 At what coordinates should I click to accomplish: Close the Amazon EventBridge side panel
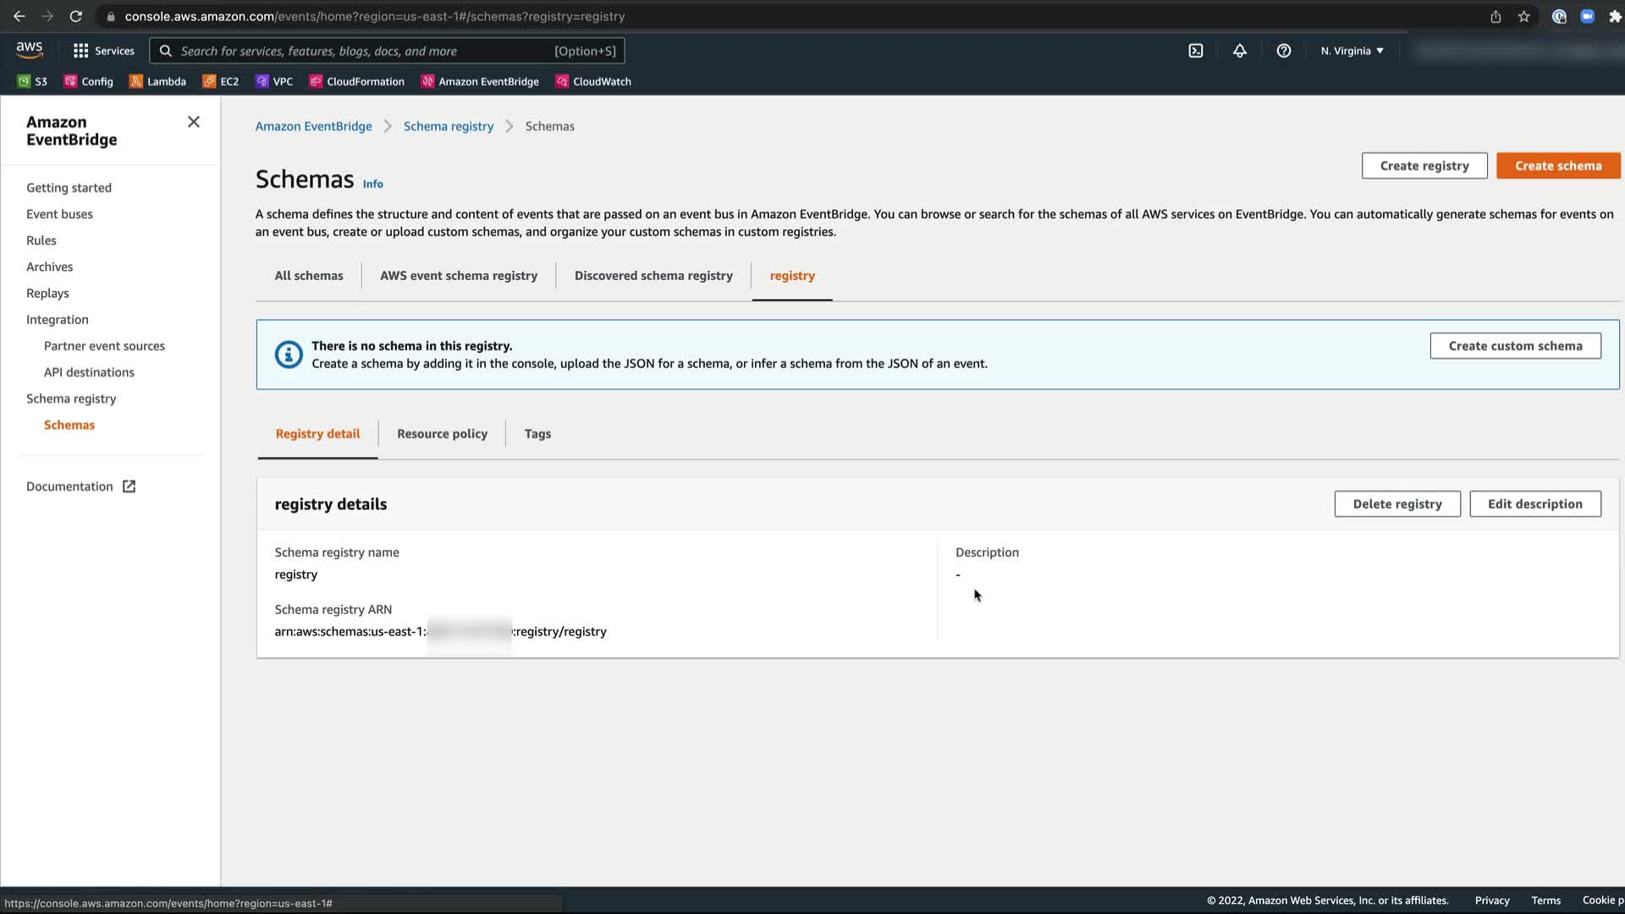[194, 122]
